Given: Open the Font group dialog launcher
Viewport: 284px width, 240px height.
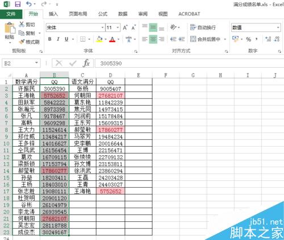Looking at the screenshot, I should (x=136, y=51).
